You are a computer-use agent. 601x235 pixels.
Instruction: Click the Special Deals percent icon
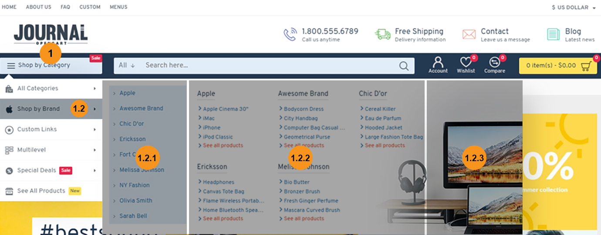[9, 171]
